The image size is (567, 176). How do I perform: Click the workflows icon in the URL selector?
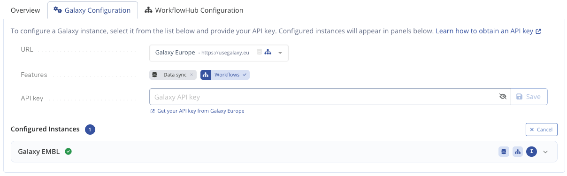(268, 53)
